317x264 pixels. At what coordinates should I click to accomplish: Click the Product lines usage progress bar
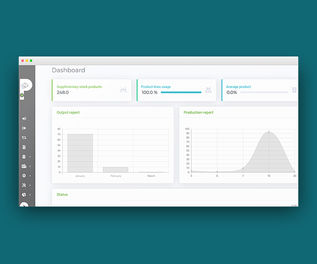point(181,92)
